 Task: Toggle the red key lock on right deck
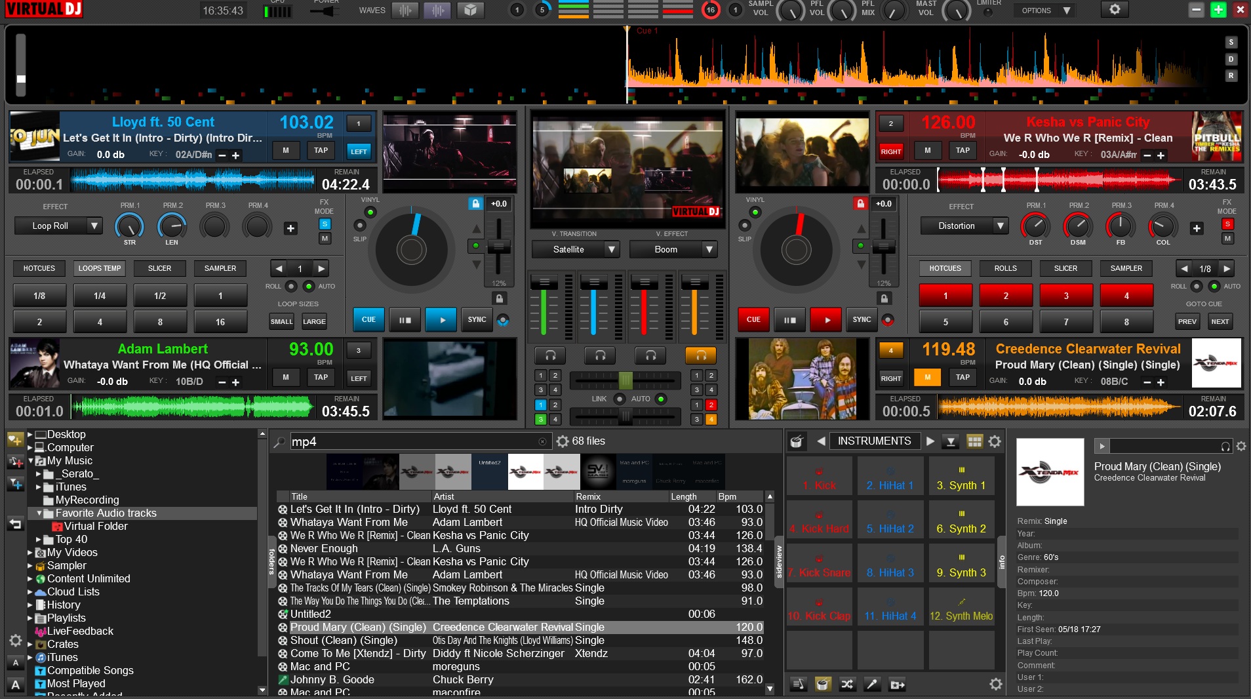tap(861, 203)
